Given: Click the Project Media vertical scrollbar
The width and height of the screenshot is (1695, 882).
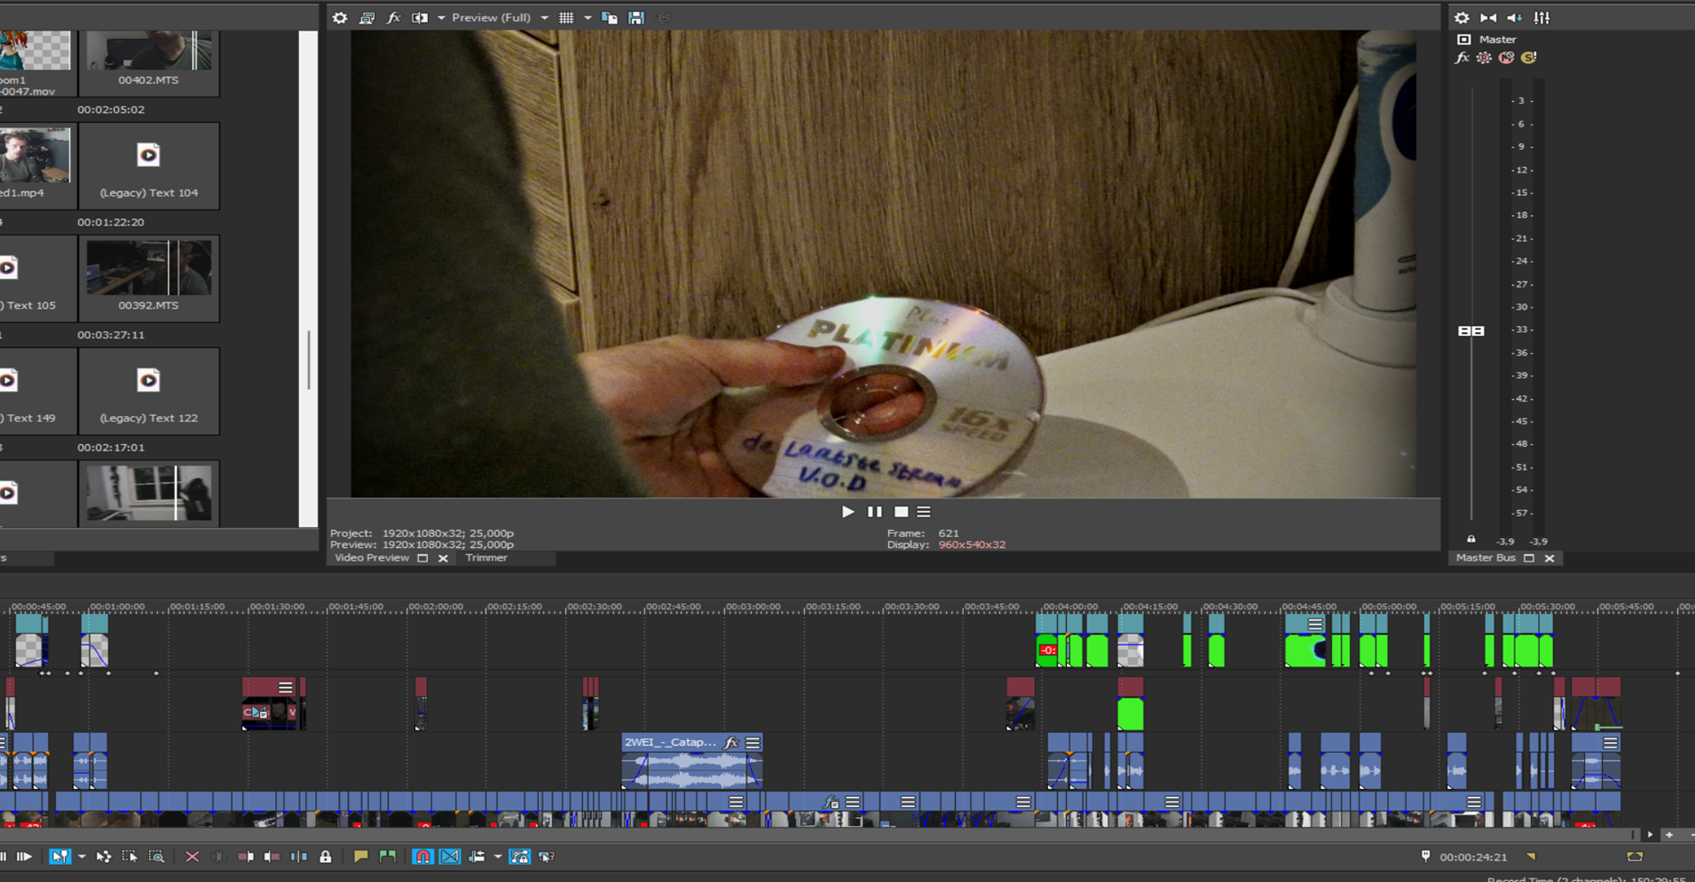Looking at the screenshot, I should (x=309, y=359).
